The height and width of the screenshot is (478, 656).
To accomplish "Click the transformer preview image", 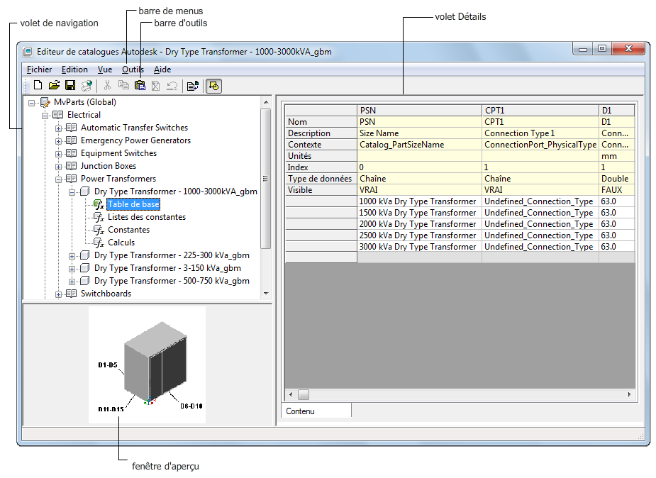I will coord(147,365).
